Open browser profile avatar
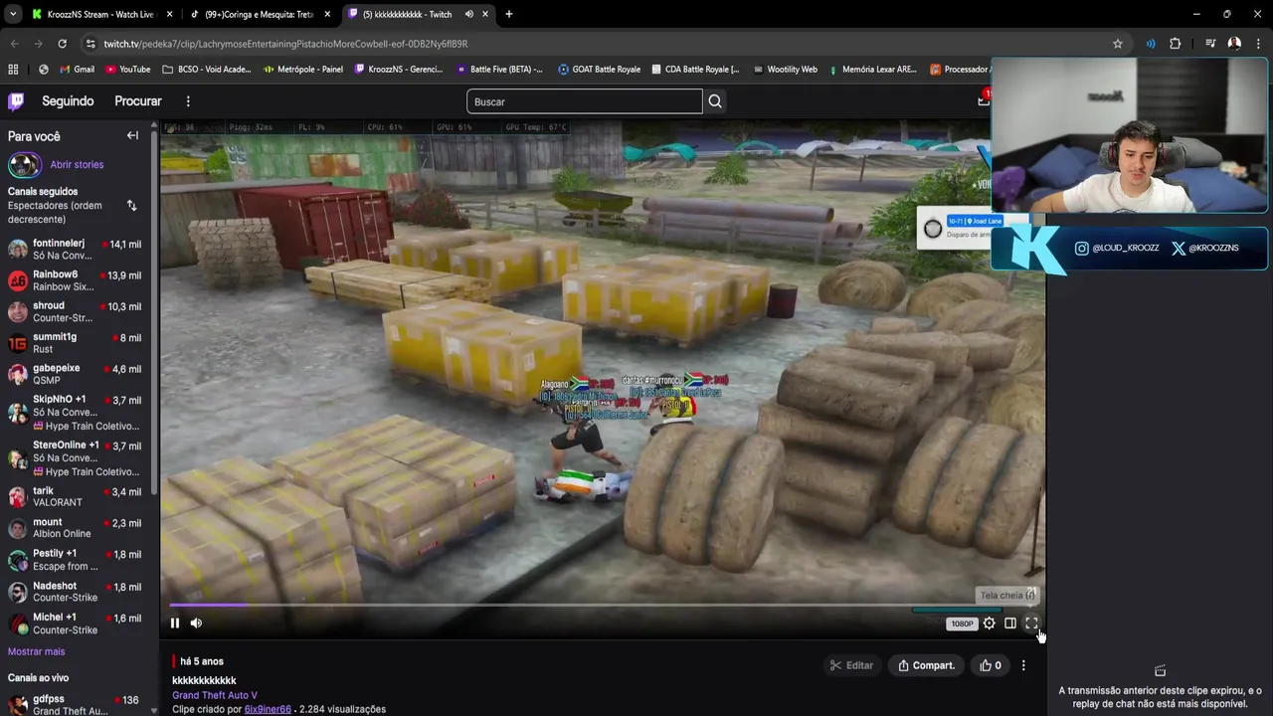 1234,44
